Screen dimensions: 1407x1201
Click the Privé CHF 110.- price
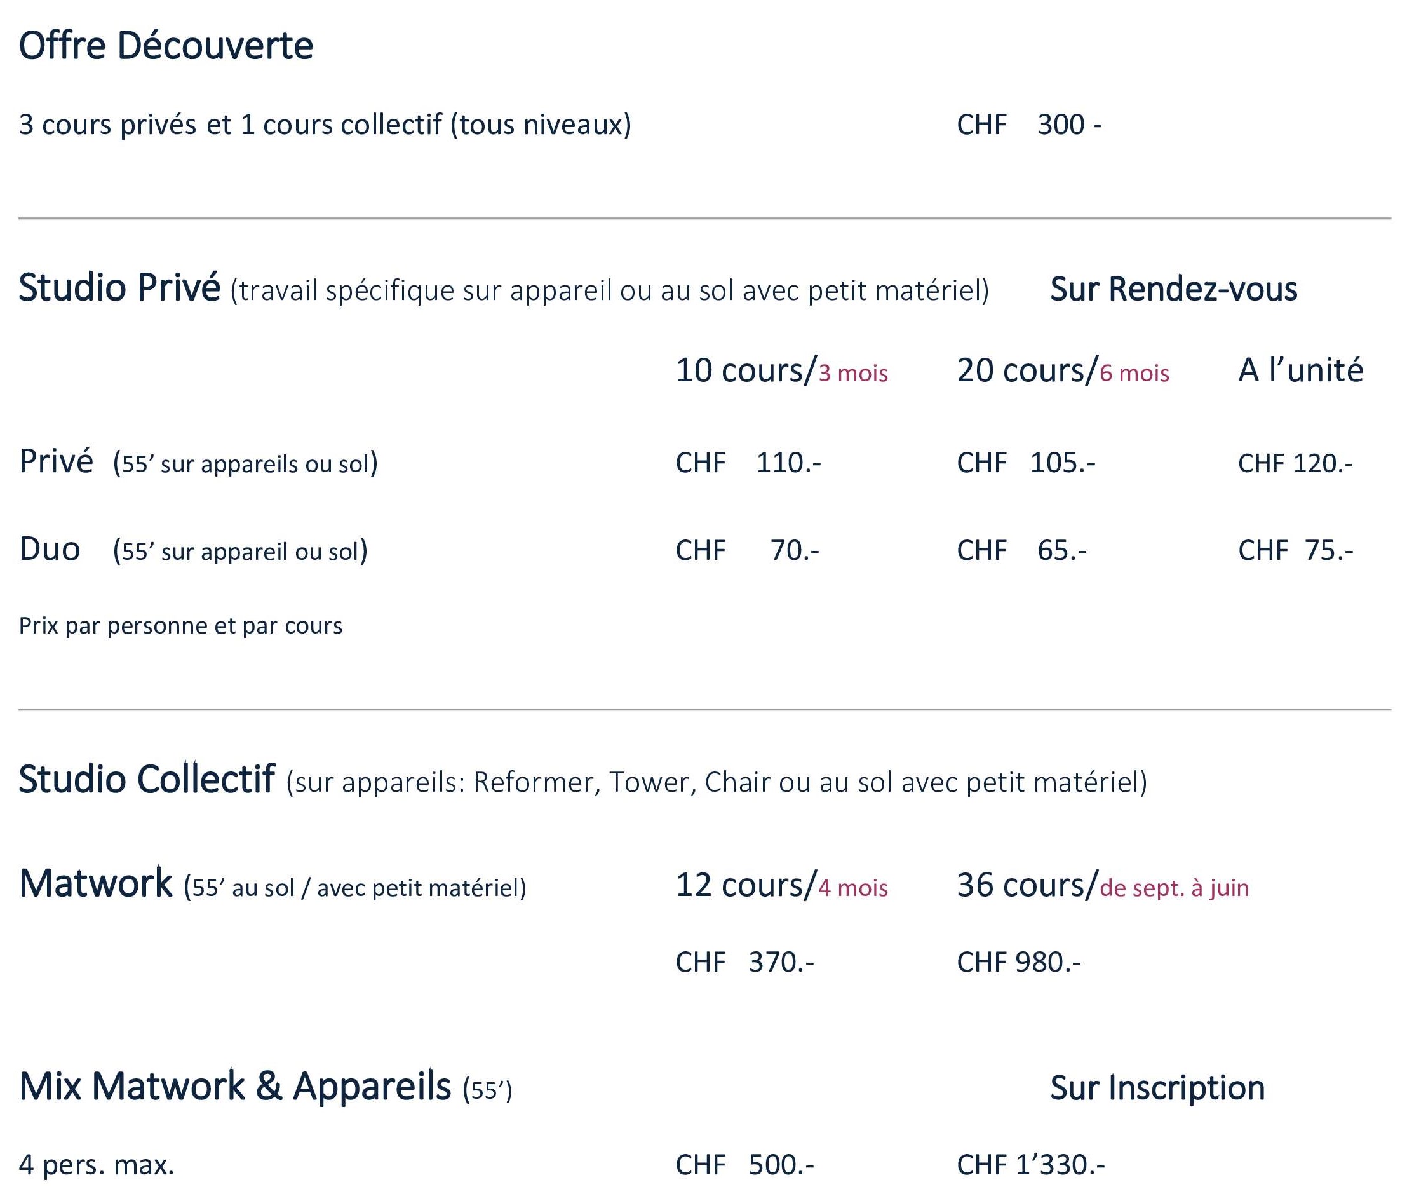click(x=748, y=463)
